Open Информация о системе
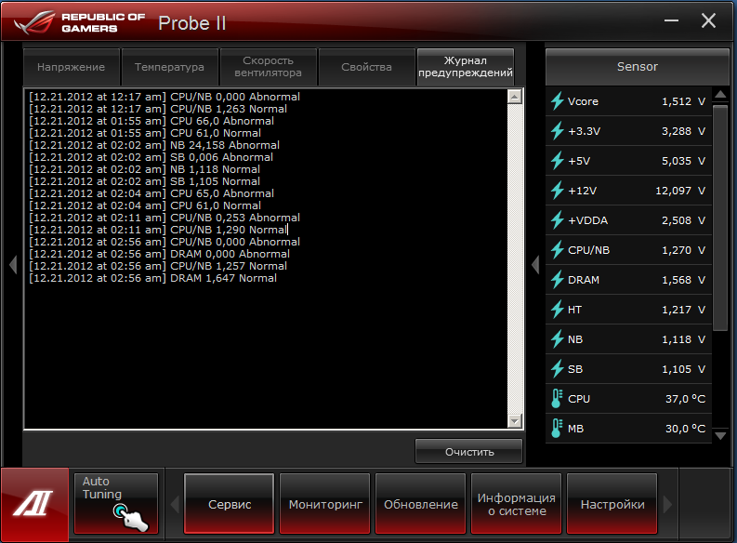737x543 pixels. pos(517,504)
